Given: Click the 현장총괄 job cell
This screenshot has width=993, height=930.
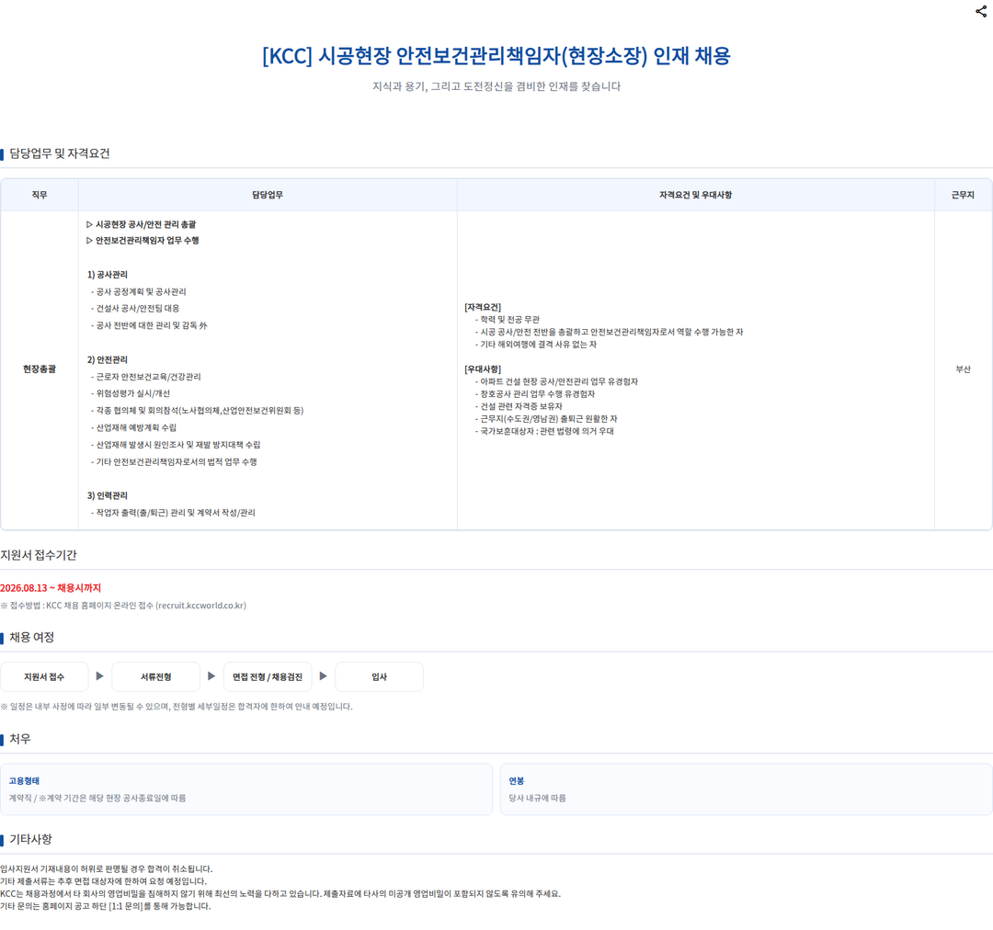Looking at the screenshot, I should (x=40, y=369).
